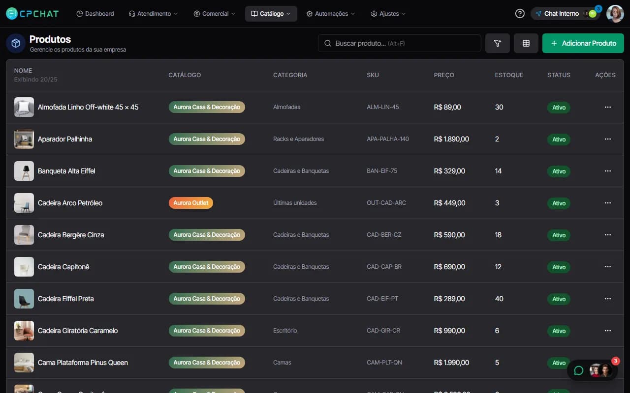Click SKU OUT-CAD-ARC
The image size is (630, 393).
point(386,203)
